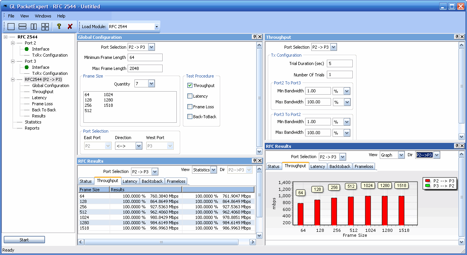Open help with the yellow question mark icon

point(59,27)
